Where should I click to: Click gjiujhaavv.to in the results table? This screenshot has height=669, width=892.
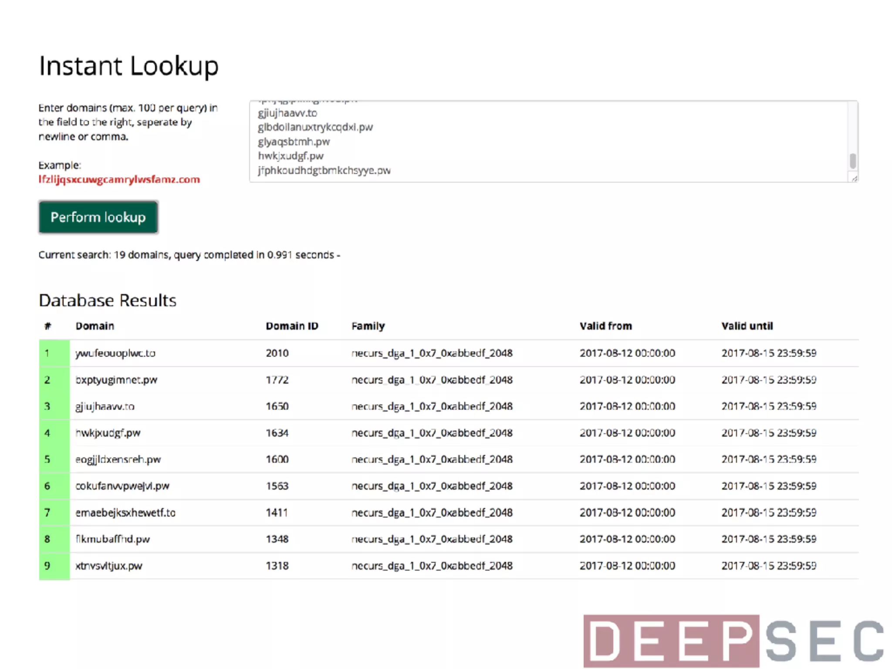[x=105, y=406]
